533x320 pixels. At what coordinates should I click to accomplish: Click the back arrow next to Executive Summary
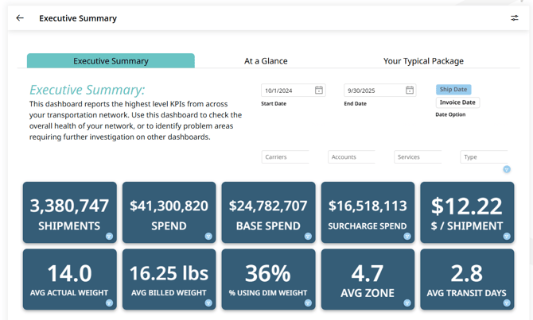coord(20,17)
